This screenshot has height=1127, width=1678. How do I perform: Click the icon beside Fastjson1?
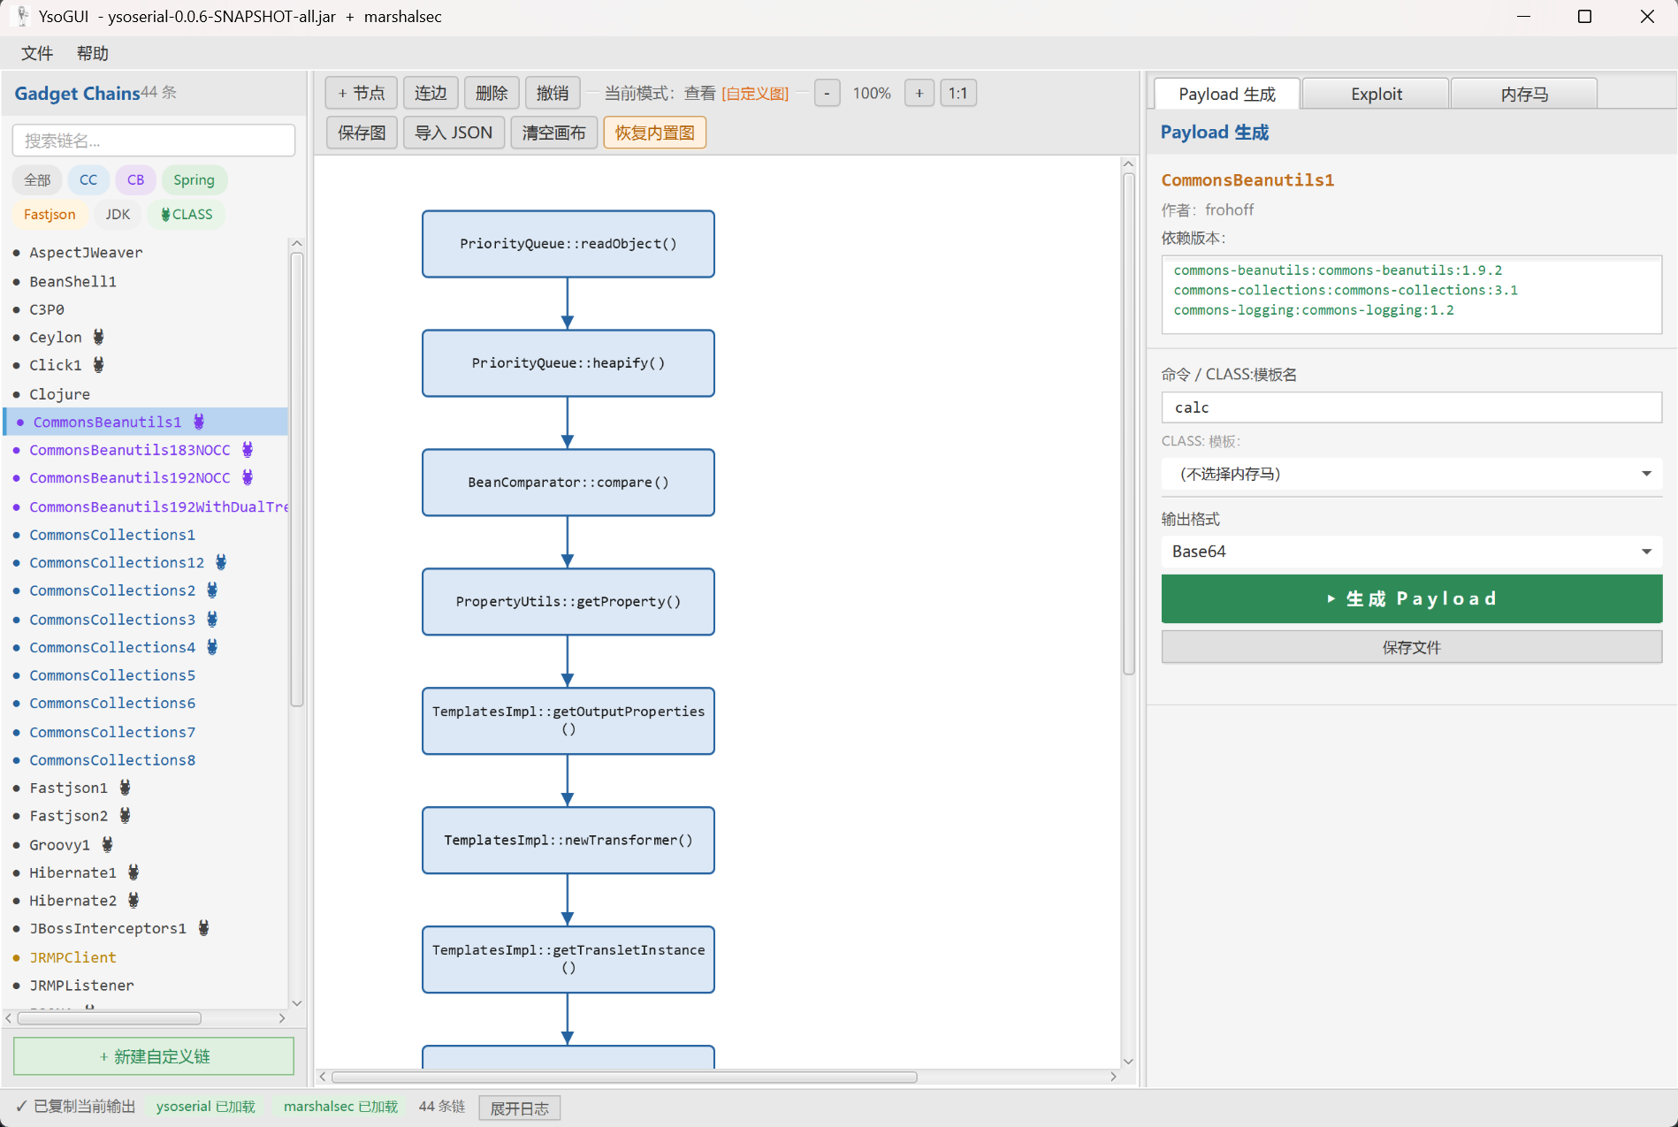click(x=125, y=787)
